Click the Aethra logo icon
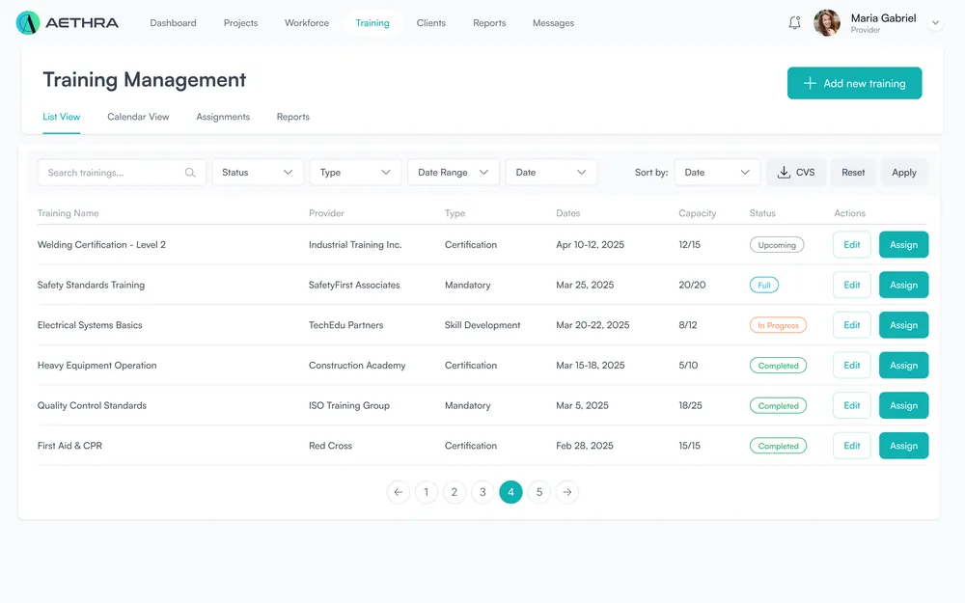Viewport: 965px width, 603px height. [x=28, y=23]
